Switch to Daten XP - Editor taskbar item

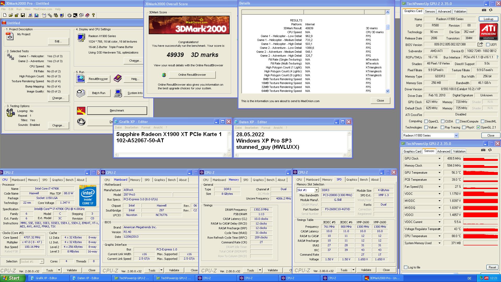tap(90, 278)
